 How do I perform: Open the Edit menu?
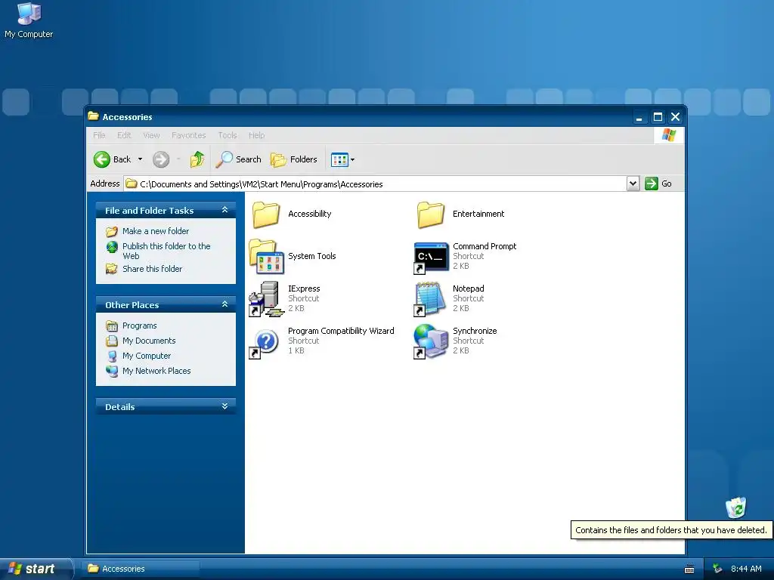pyautogui.click(x=124, y=135)
